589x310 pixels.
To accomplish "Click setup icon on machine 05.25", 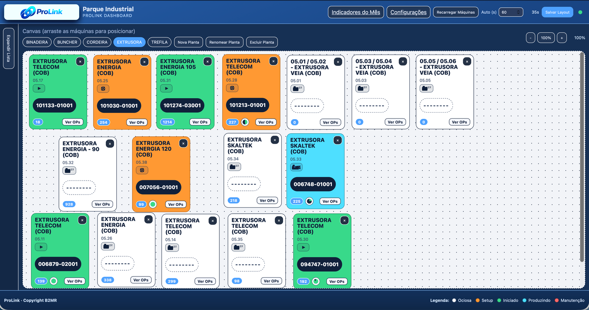I will 103,89.
